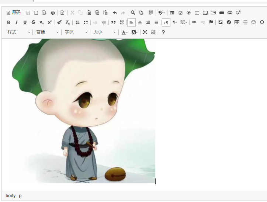Paste as plain text
This screenshot has height=202, width=267.
[97, 13]
